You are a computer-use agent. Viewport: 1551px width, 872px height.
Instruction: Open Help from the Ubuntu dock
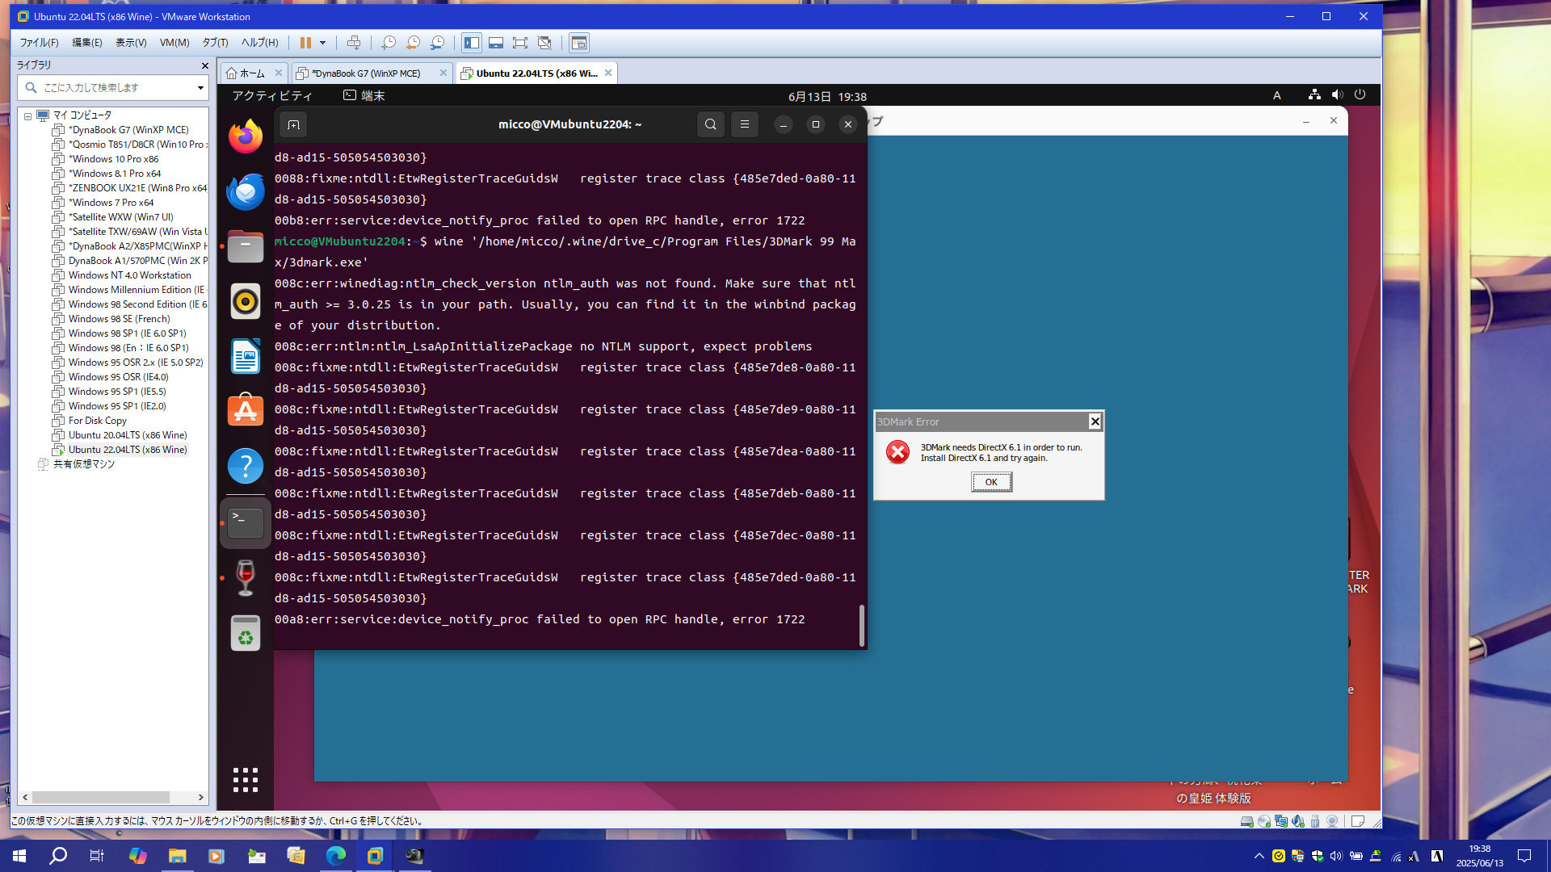click(x=246, y=466)
